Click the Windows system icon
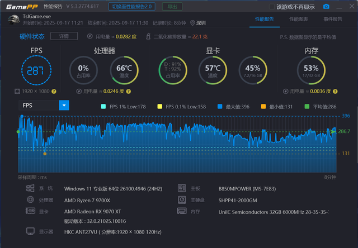The image size is (358, 248). [x=30, y=188]
